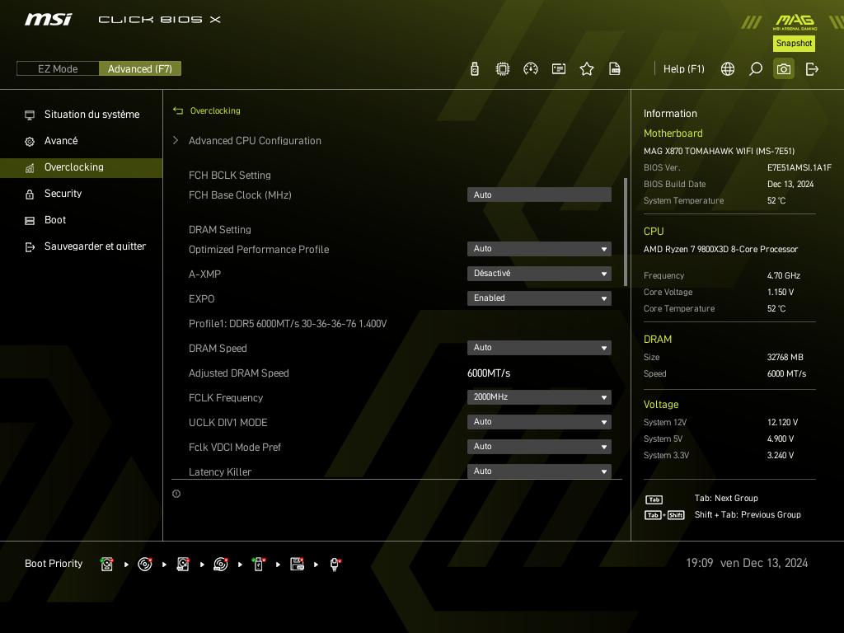Select the first hard disk in Boot Priority
The height and width of the screenshot is (633, 844).
coord(107,564)
